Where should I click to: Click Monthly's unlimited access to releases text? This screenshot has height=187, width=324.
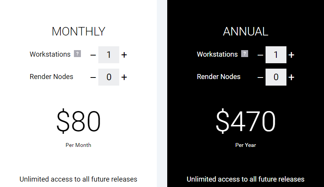(78, 179)
